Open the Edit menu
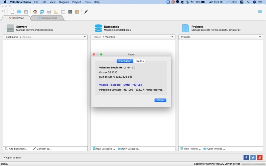This screenshot has height=166, width=266. click(x=44, y=2)
